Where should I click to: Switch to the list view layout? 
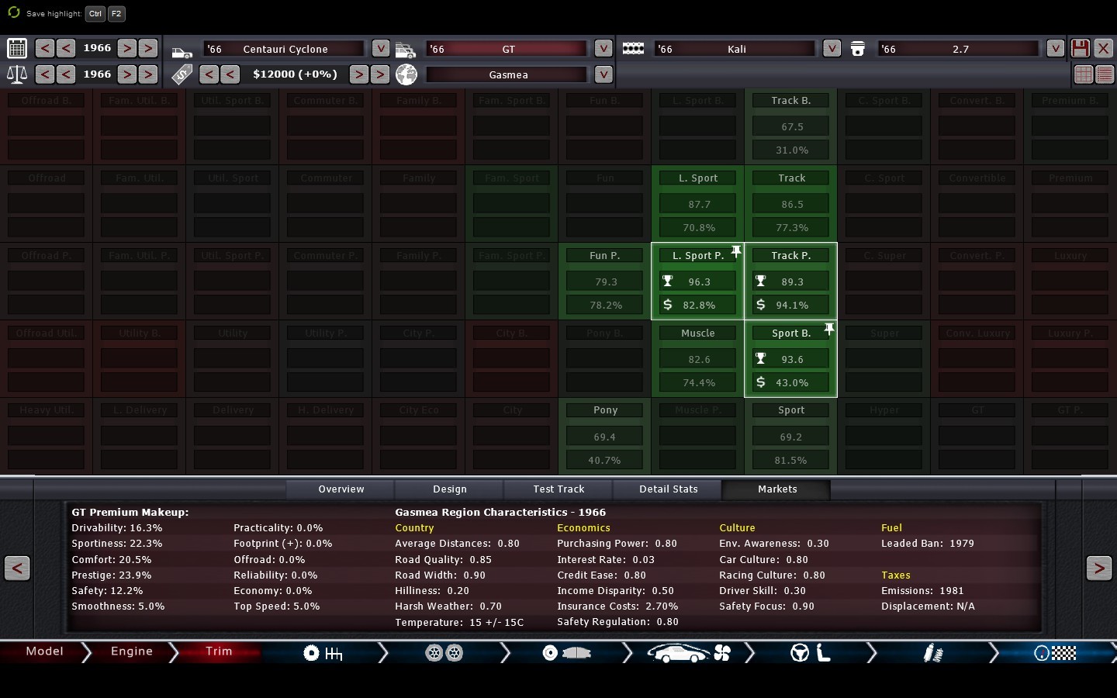1105,74
